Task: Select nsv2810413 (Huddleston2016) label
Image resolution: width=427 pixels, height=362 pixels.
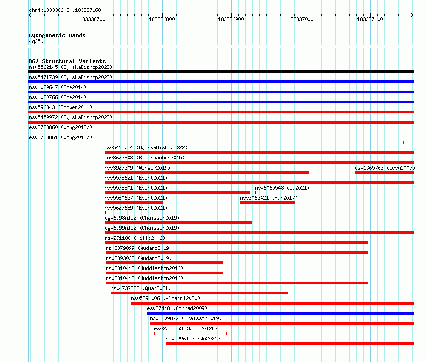Action: coord(144,278)
